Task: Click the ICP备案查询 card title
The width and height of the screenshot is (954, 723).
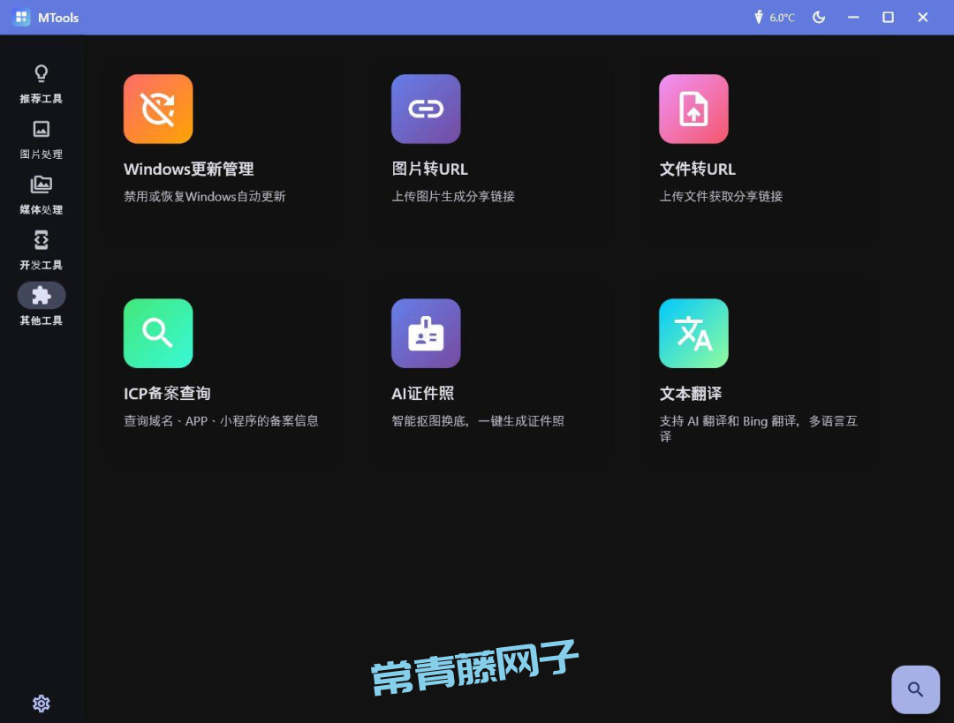Action: coord(167,394)
